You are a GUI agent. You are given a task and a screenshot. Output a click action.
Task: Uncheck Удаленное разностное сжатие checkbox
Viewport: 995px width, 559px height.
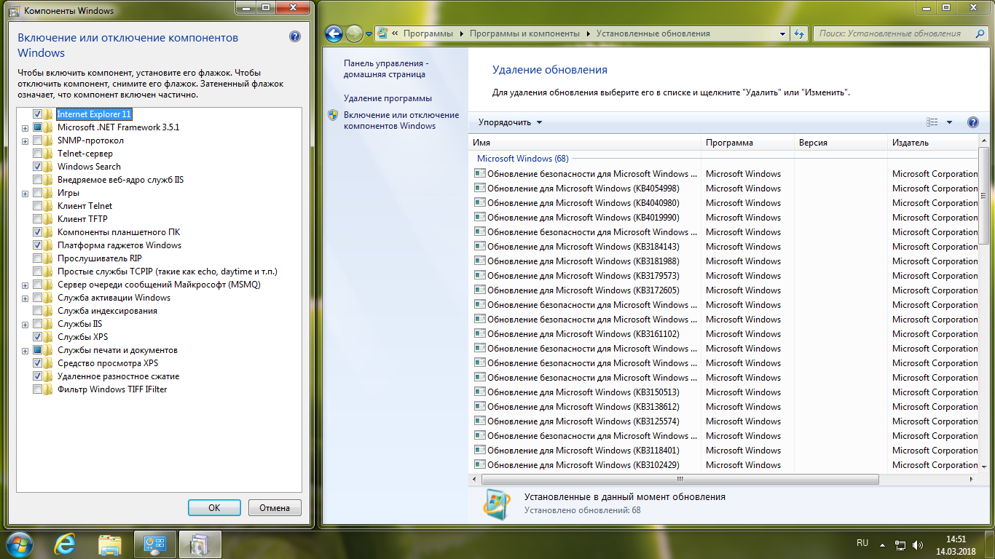click(x=37, y=376)
